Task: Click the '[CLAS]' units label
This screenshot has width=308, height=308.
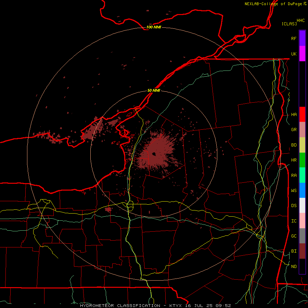Action: coord(289,24)
